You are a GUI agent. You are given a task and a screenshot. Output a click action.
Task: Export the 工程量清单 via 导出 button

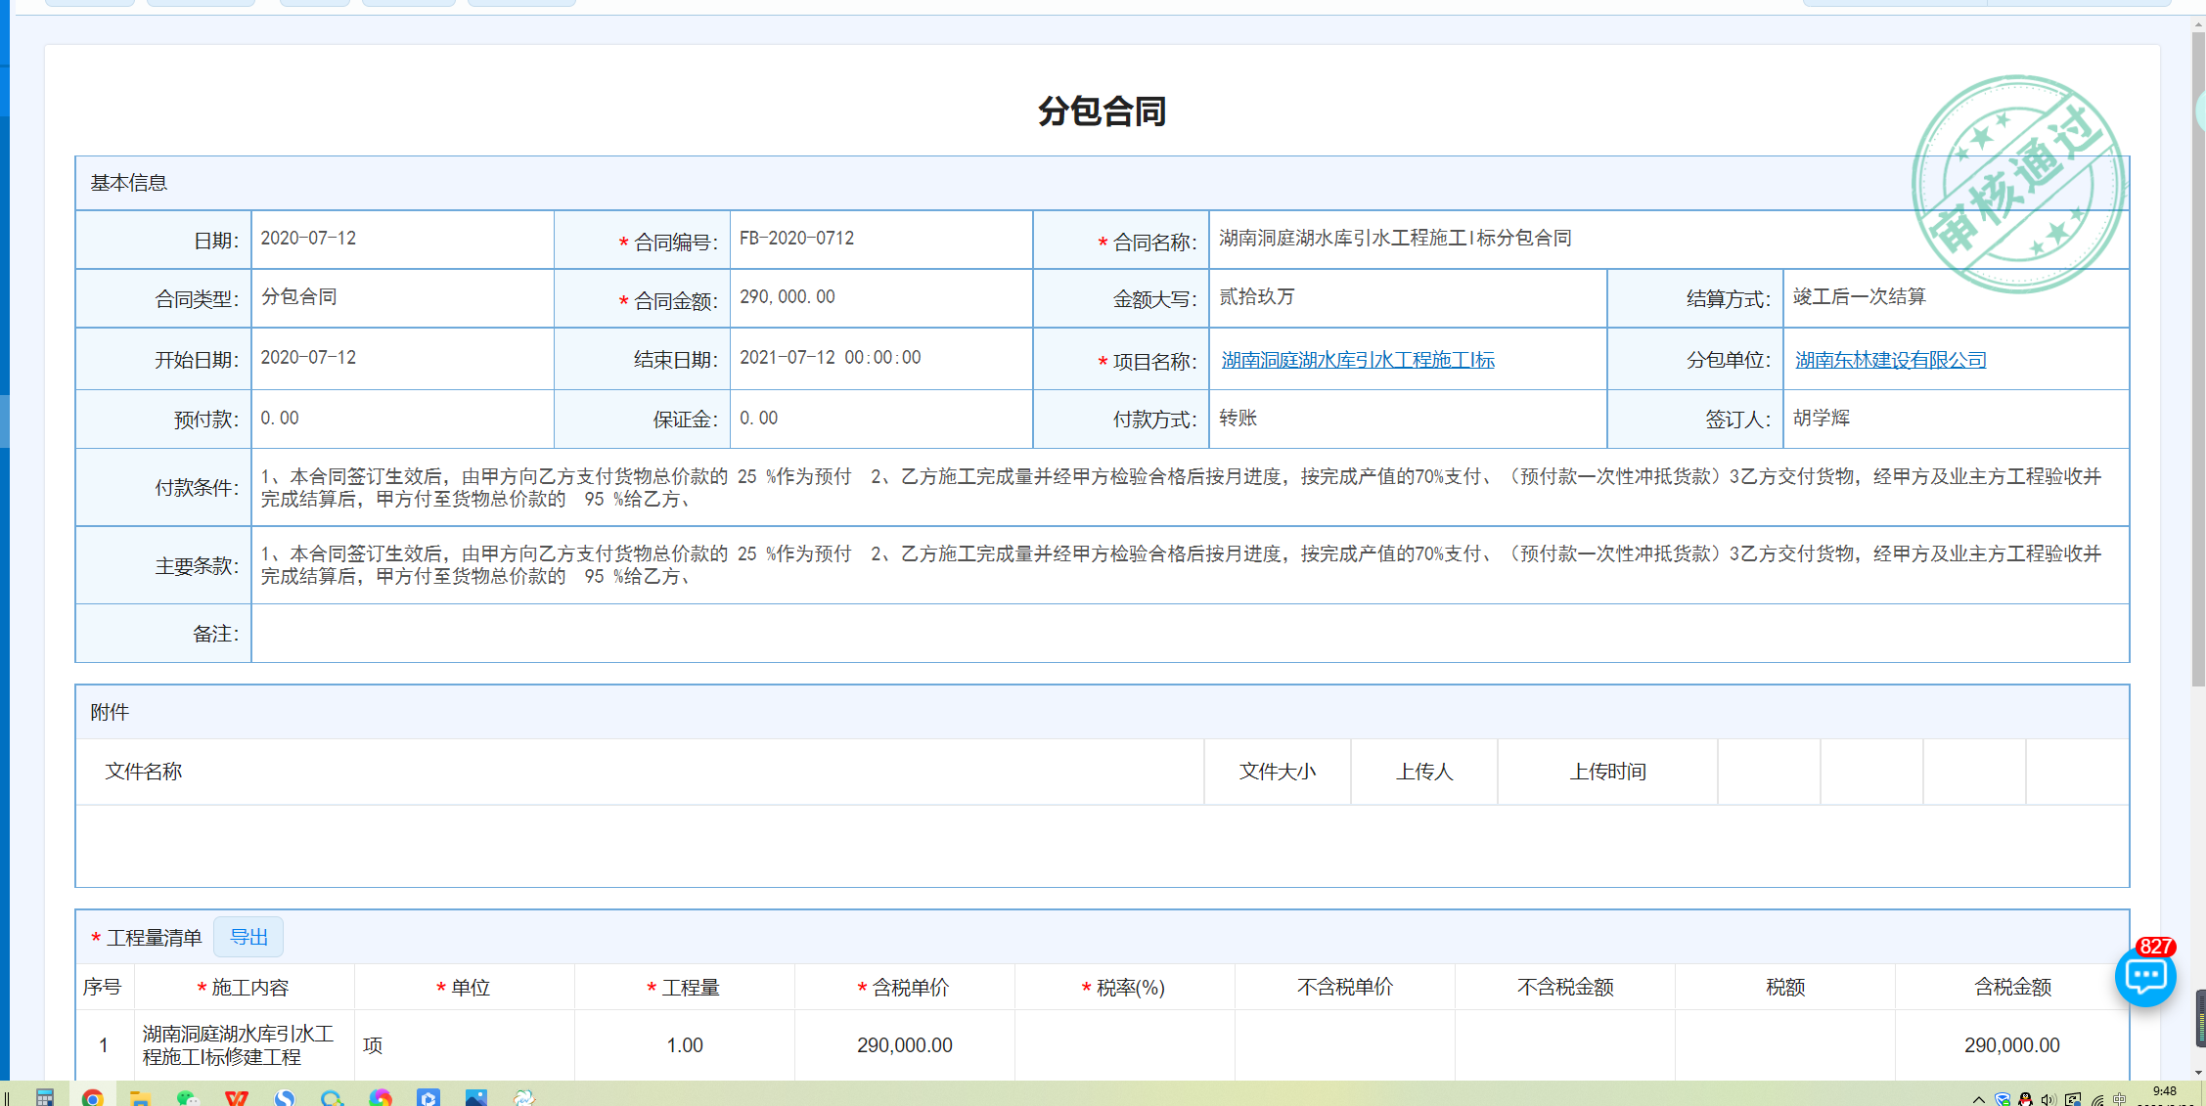coord(248,937)
